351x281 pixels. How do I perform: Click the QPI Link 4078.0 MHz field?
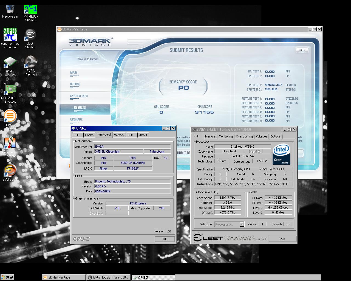point(227,212)
